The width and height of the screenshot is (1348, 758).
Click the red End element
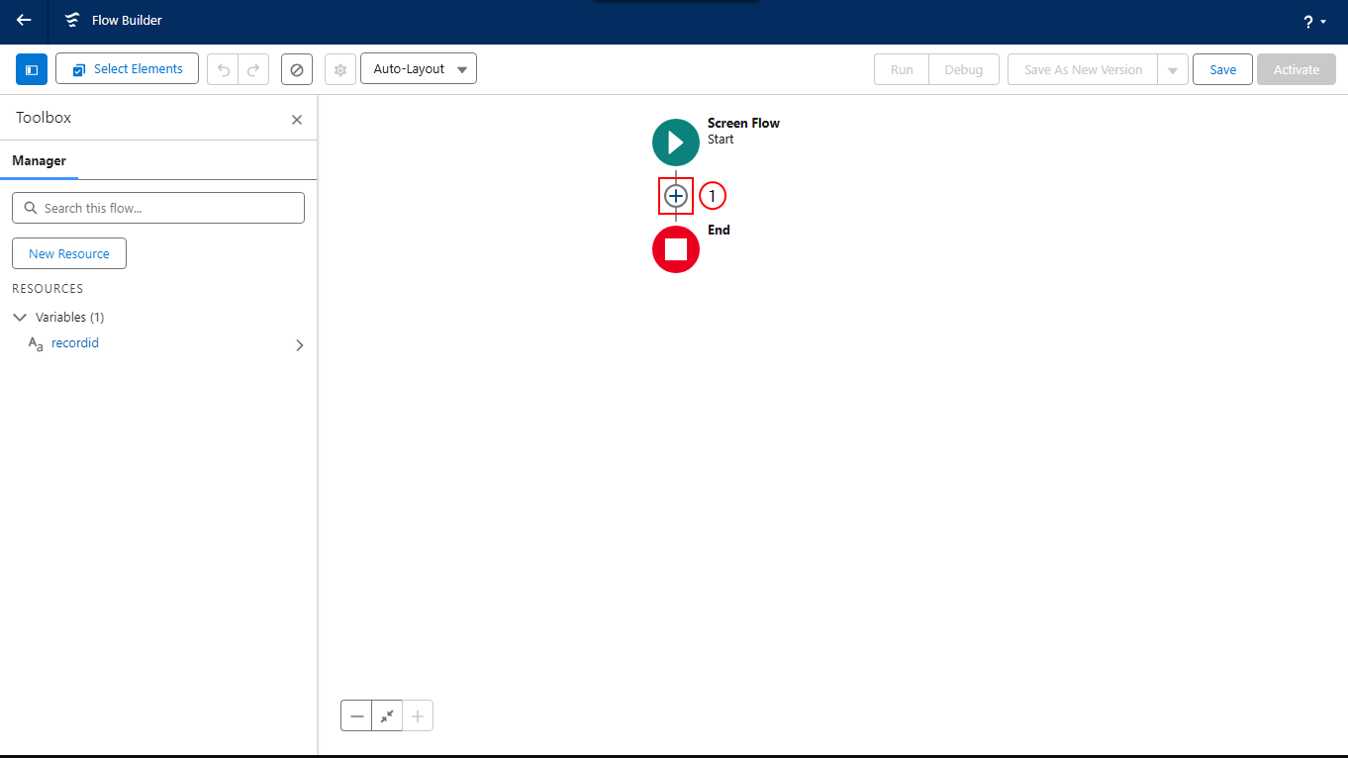676,249
